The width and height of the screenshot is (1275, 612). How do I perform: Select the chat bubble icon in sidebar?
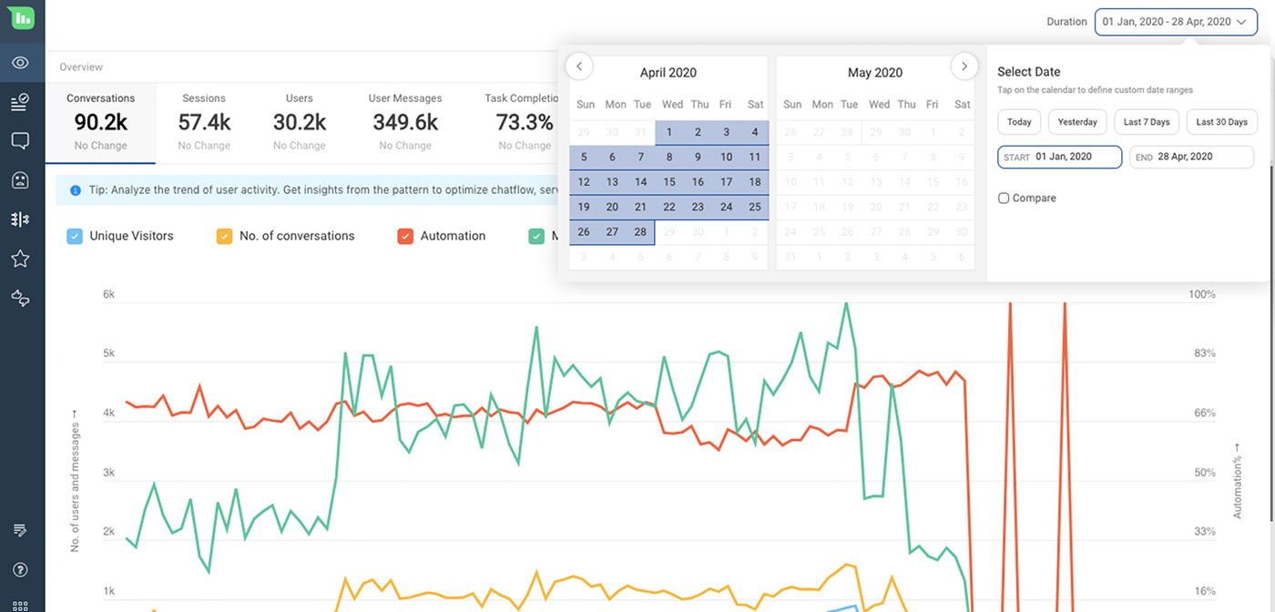22,138
